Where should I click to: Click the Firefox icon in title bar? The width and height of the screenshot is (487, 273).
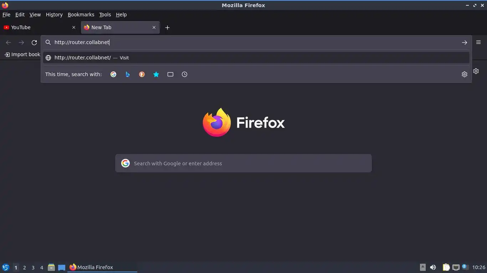coord(5,5)
